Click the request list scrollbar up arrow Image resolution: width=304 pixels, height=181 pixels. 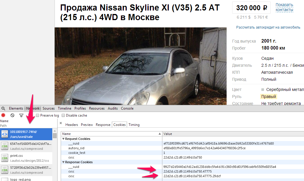click(x=55, y=131)
